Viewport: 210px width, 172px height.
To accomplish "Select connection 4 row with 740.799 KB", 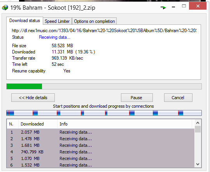I will [100, 152].
